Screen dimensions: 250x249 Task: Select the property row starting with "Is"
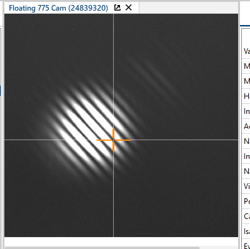click(x=246, y=231)
